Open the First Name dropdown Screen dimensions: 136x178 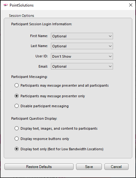82,36
